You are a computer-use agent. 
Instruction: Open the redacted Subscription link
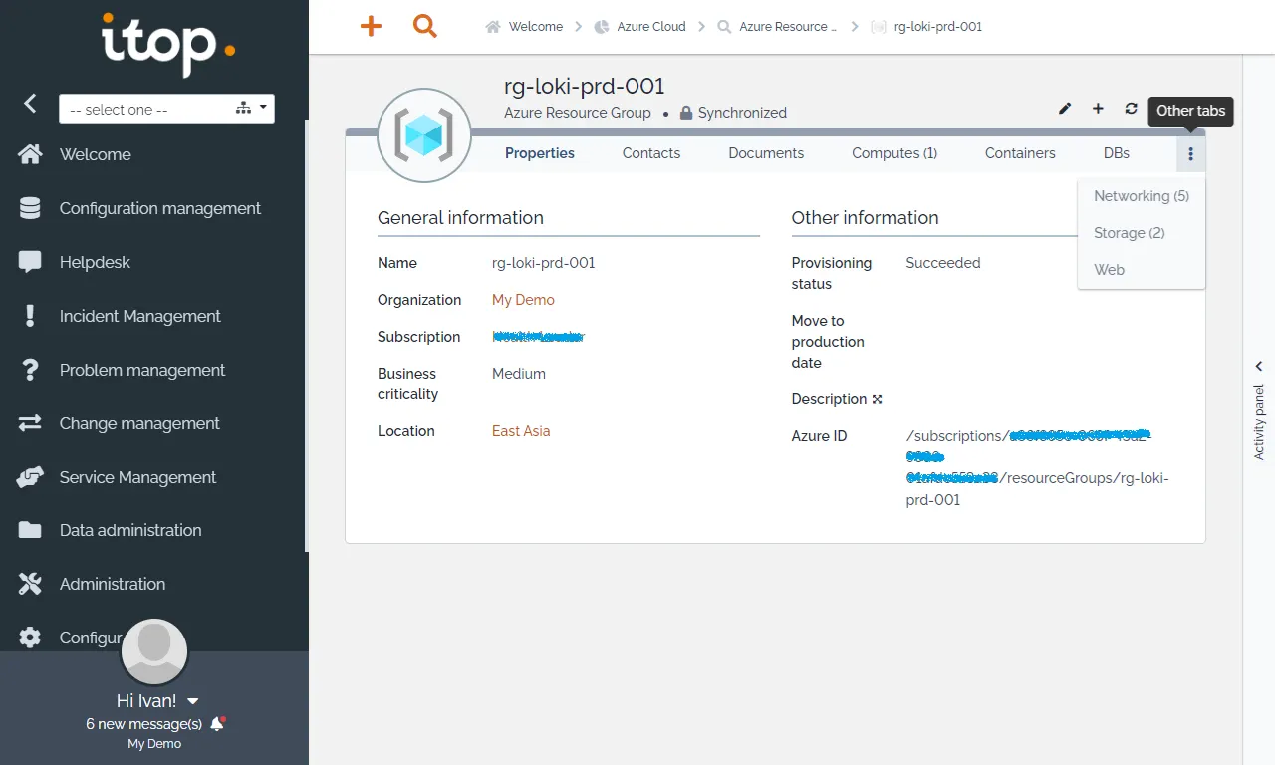(538, 337)
